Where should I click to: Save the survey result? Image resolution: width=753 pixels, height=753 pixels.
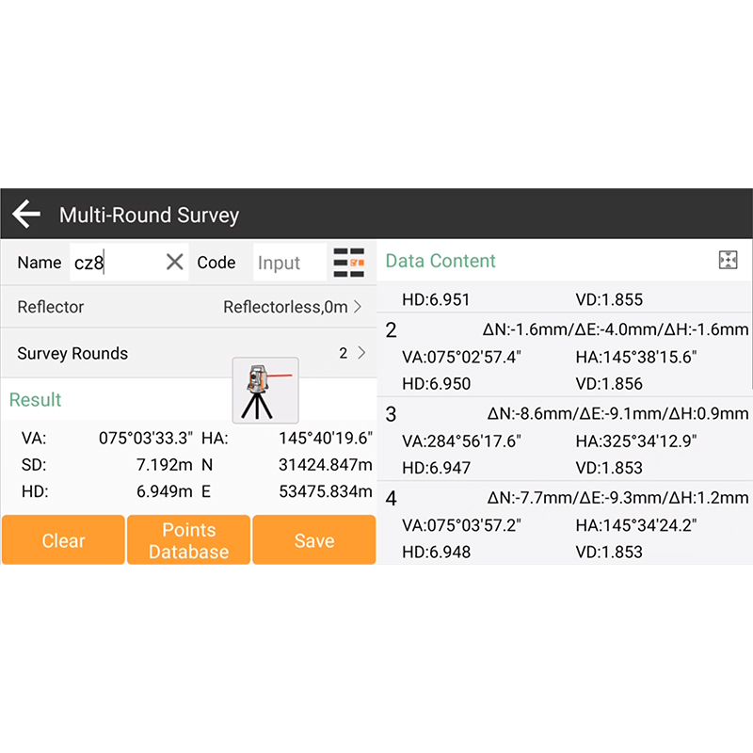313,540
